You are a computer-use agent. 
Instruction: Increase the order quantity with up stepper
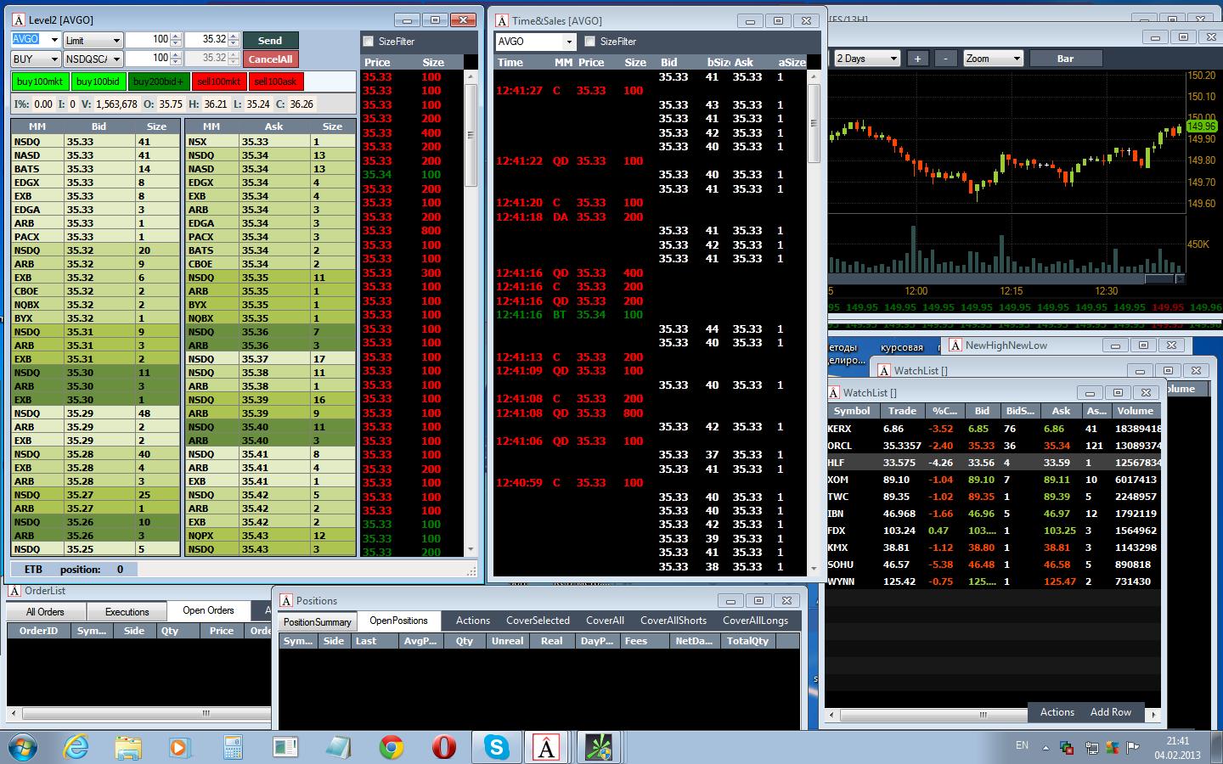pos(176,37)
